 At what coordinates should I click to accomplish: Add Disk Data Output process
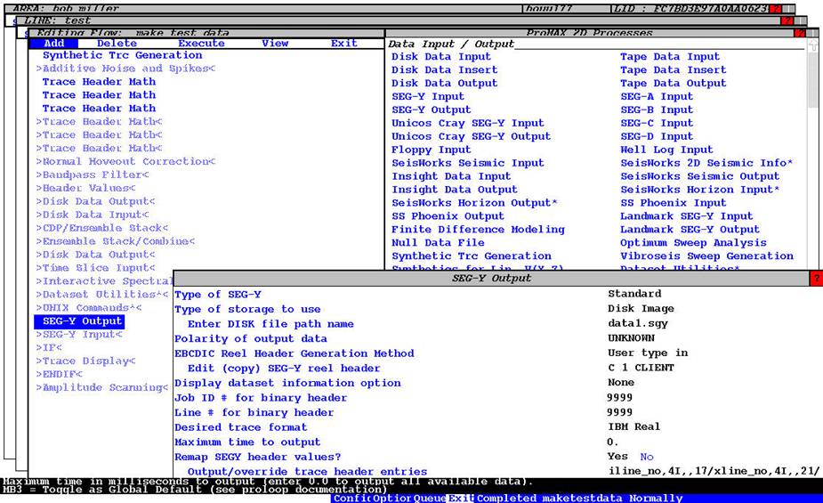(x=444, y=83)
